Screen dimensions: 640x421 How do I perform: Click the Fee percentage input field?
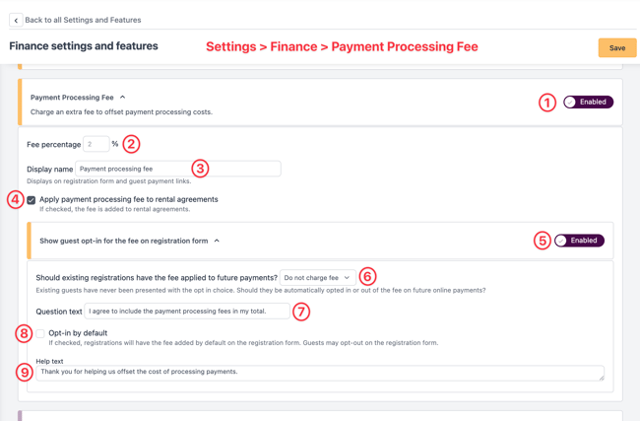96,144
